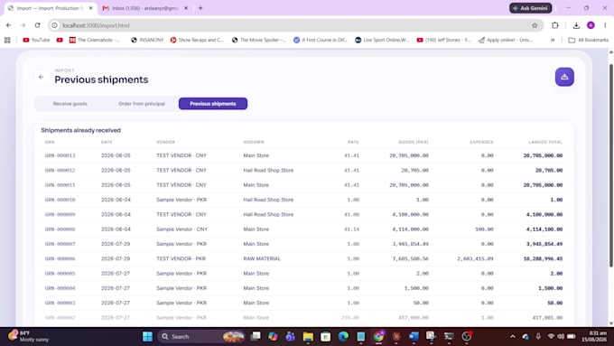The image size is (614, 346).
Task: Open Microsoft Edge from the taskbar
Action: coord(343,337)
